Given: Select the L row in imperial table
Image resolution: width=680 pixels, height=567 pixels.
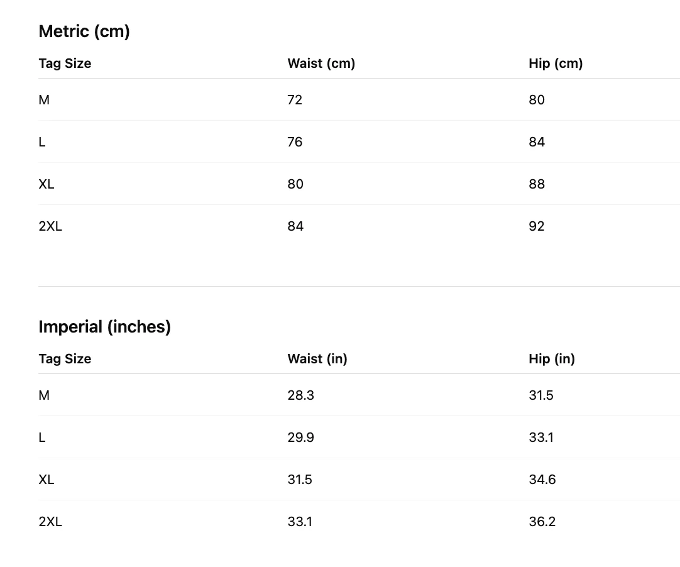Looking at the screenshot, I should (x=359, y=438).
